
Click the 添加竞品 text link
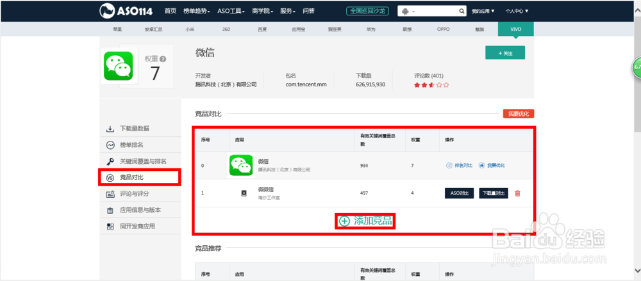[373, 221]
